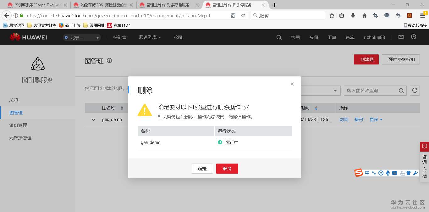Click the magnifier icon in the search box

pyautogui.click(x=401, y=90)
